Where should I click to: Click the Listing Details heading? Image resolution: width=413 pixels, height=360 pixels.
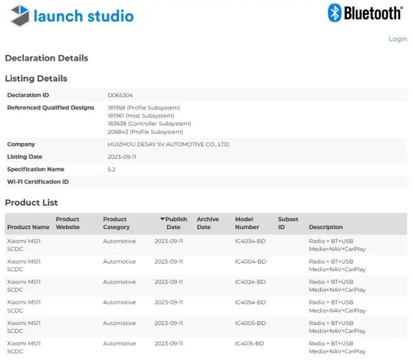[x=36, y=78]
